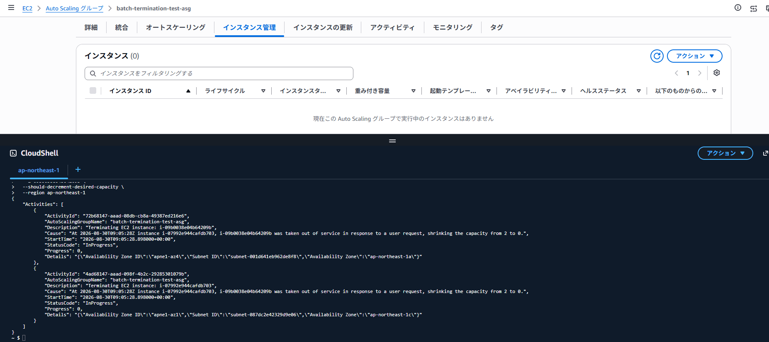Select the インスタンス管理 tab
Screen dimensions: 769x342
pos(249,27)
